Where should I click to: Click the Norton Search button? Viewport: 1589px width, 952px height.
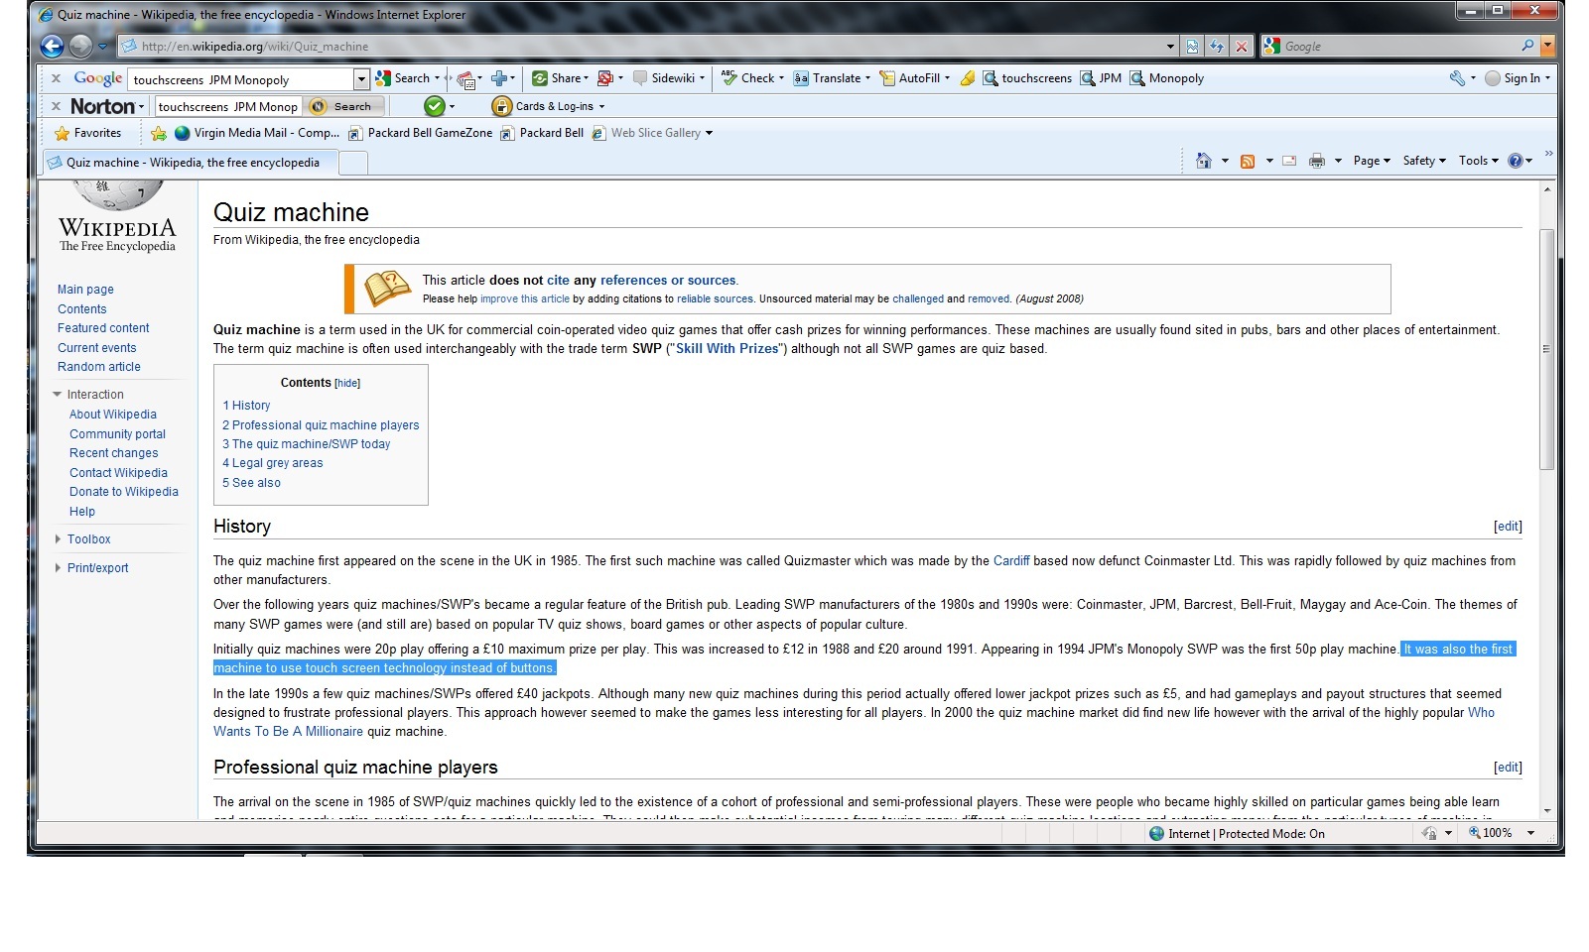click(343, 106)
